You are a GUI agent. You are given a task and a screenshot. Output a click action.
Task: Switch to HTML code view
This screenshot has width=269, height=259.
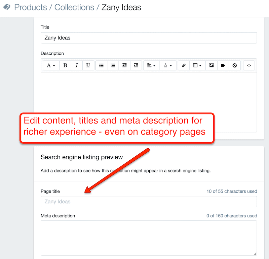click(x=249, y=65)
